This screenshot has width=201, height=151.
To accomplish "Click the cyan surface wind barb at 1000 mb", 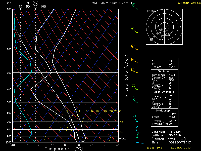I will [x=140, y=144].
